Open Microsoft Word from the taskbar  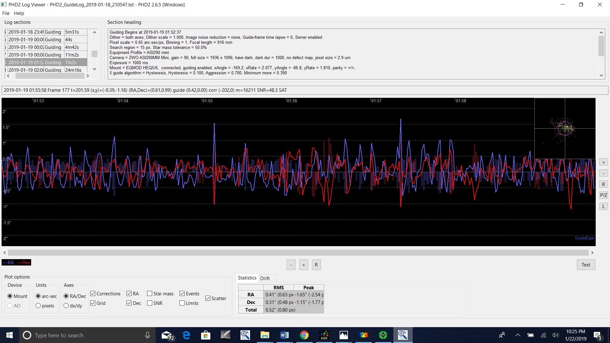point(284,335)
